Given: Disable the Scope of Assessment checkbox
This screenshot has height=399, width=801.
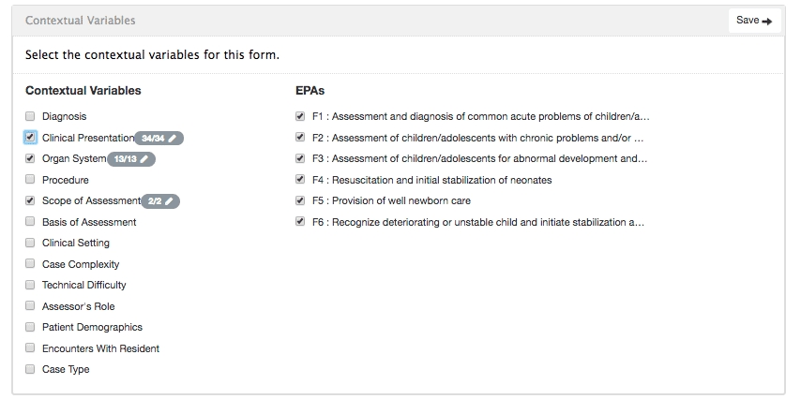Looking at the screenshot, I should click(31, 200).
